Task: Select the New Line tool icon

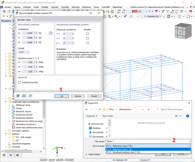Action: click(x=11, y=16)
